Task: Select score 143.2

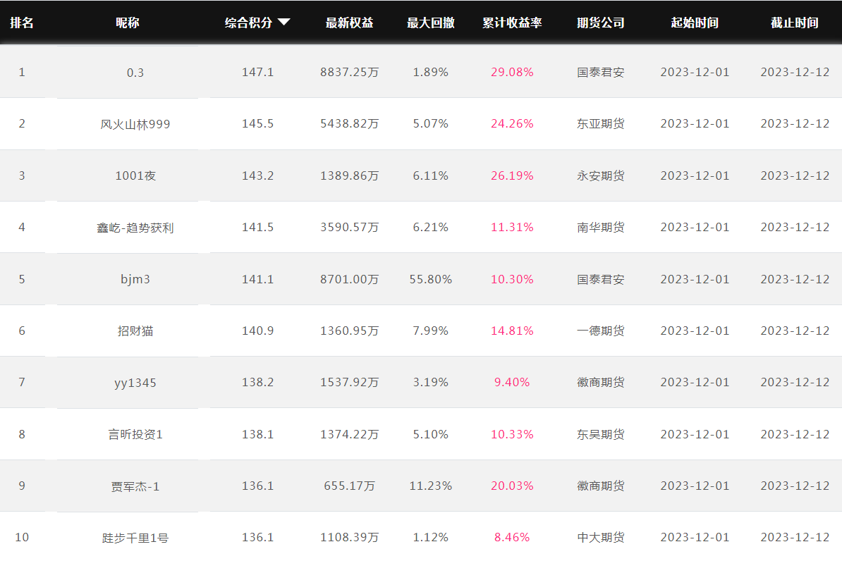Action: point(258,175)
